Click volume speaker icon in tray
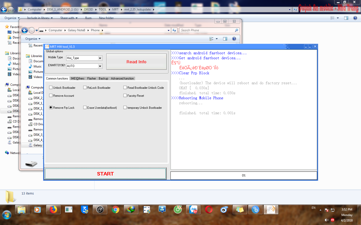This screenshot has height=225, width=361. pyautogui.click(x=326, y=220)
